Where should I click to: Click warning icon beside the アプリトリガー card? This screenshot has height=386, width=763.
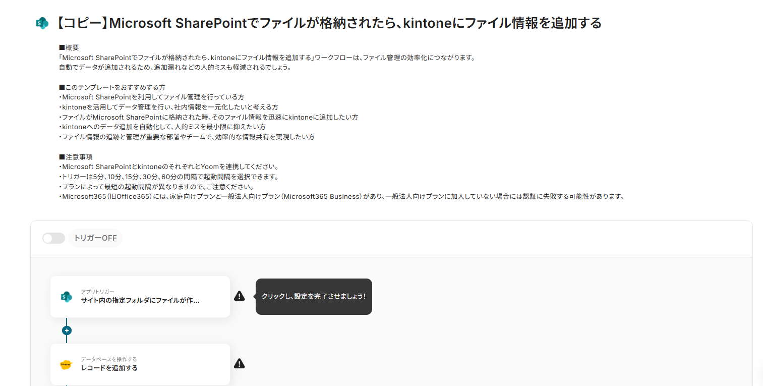[x=239, y=296]
